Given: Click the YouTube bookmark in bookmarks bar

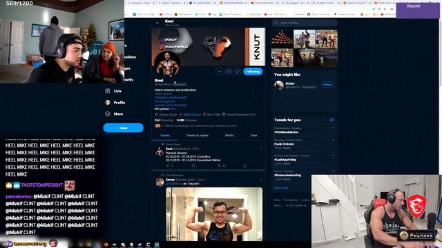Looking at the screenshot, I should click(x=166, y=14).
